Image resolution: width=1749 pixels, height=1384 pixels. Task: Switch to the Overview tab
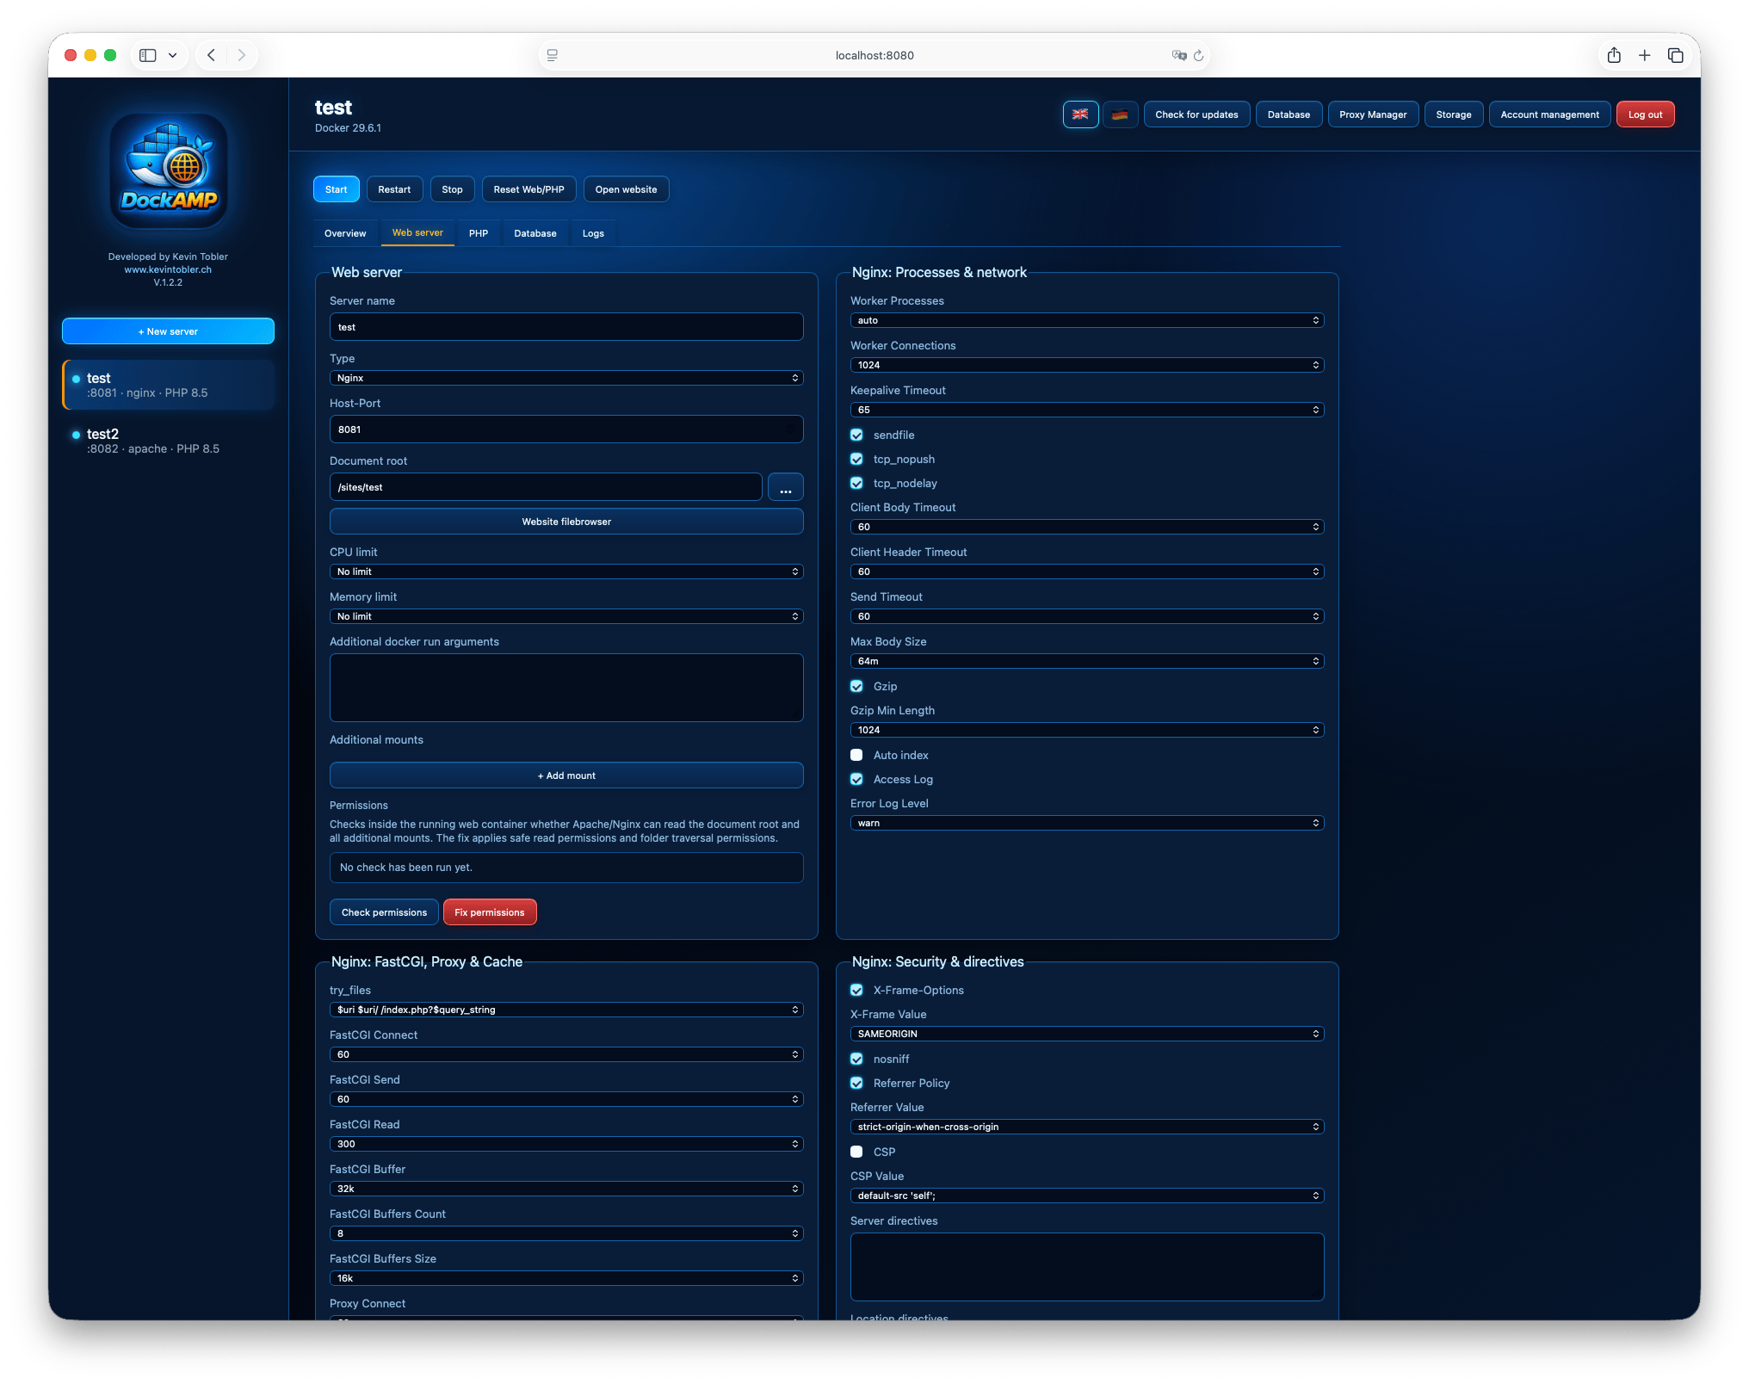(x=345, y=233)
